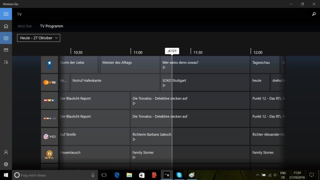Switch to the TV Programm tab
320x180 pixels.
click(x=51, y=26)
